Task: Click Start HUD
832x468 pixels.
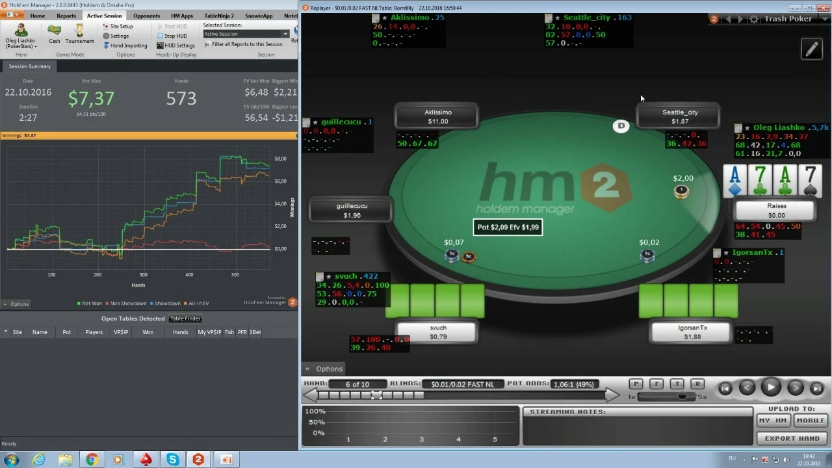Action: click(172, 27)
